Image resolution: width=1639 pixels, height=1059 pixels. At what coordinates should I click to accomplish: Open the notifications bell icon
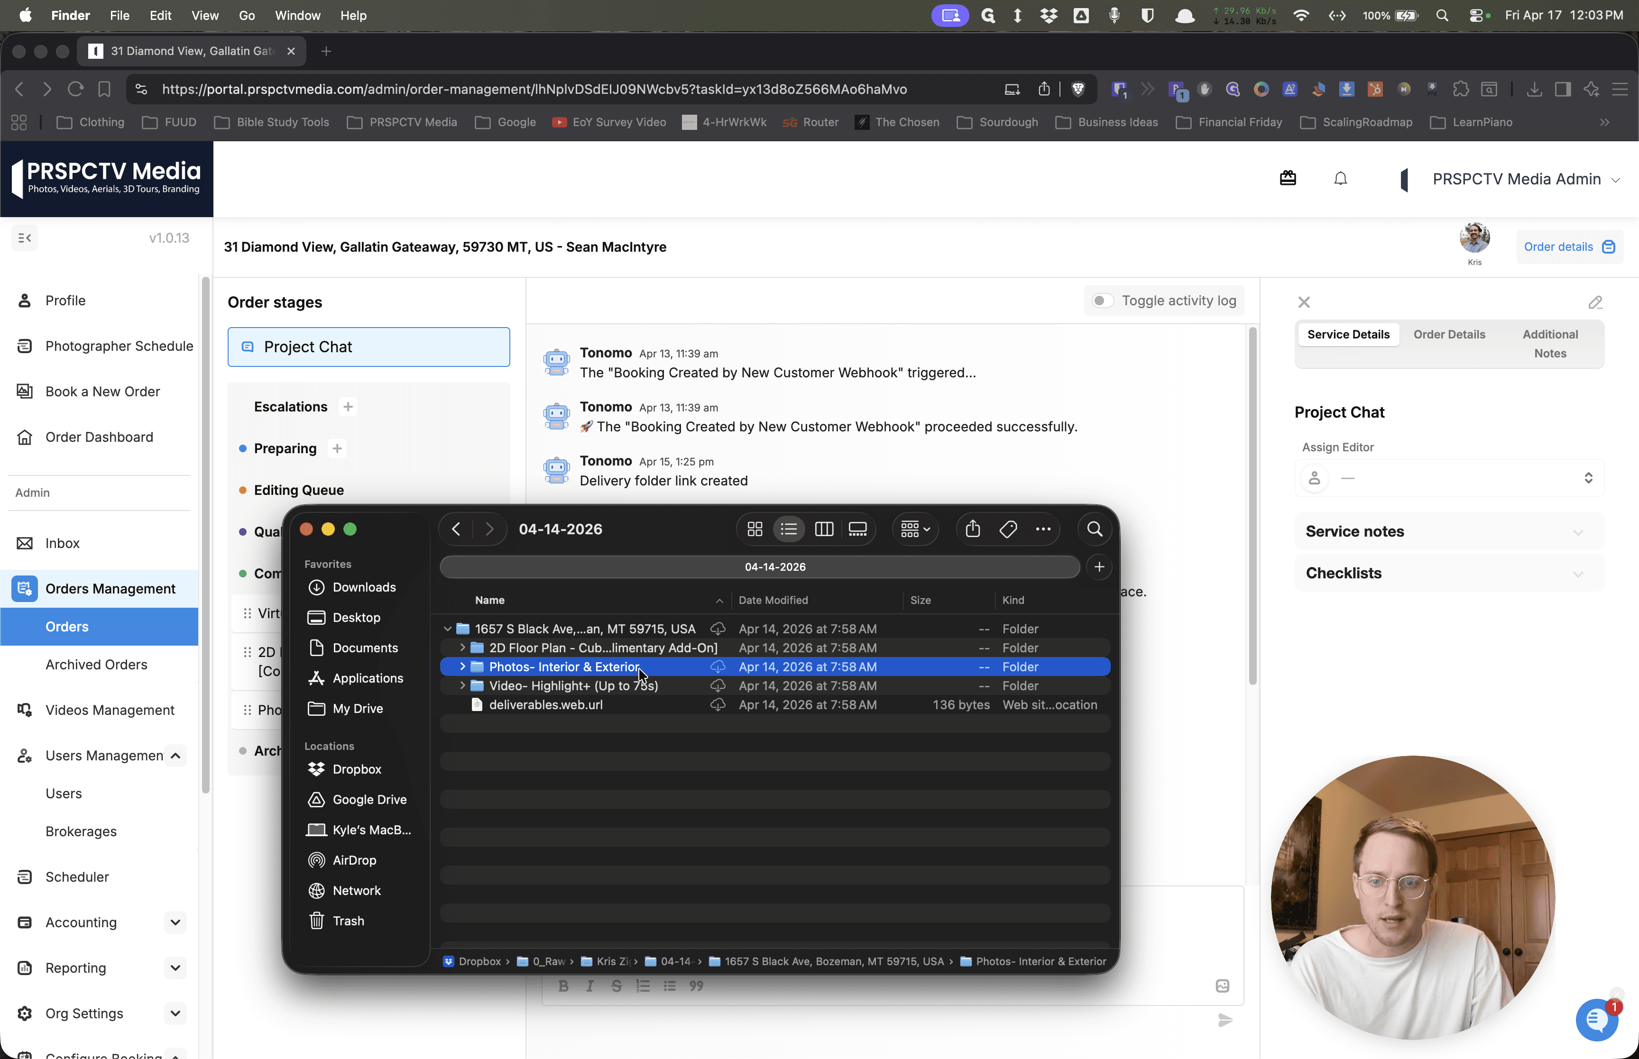[1340, 179]
